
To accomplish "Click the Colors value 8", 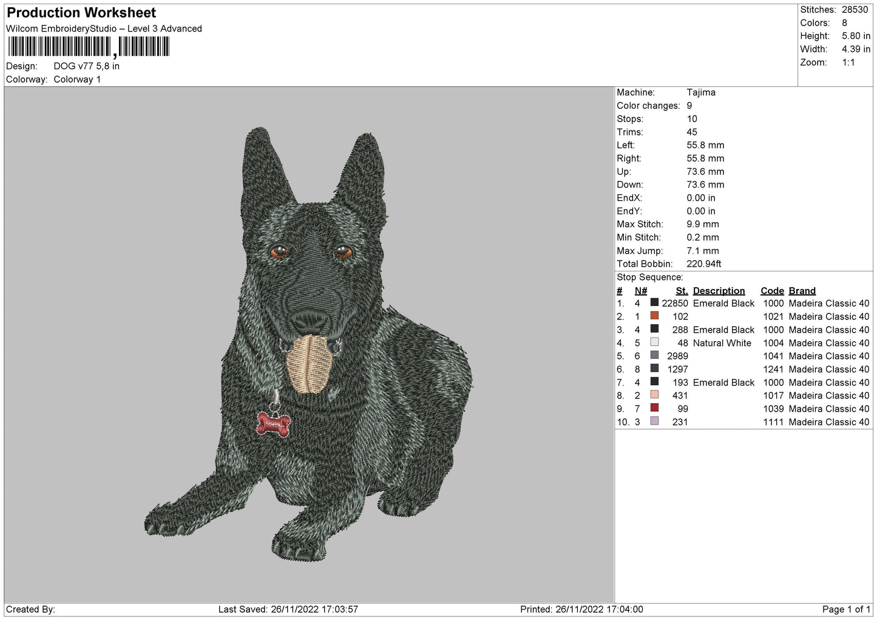I will pyautogui.click(x=845, y=23).
